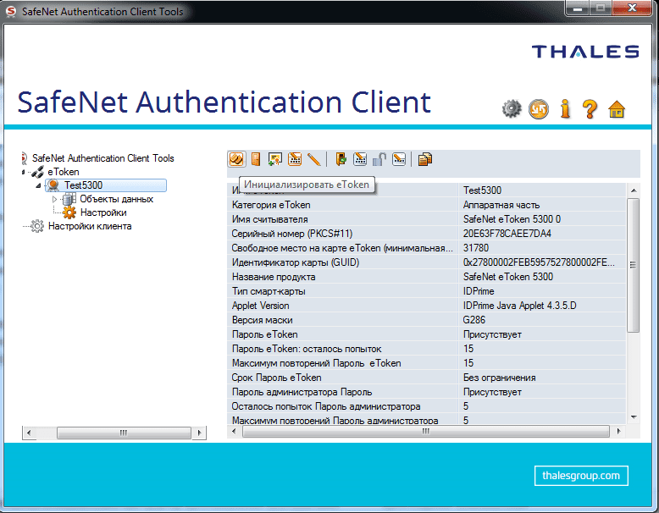Select SafeNet Authentication Client Tools tree root

tap(103, 158)
